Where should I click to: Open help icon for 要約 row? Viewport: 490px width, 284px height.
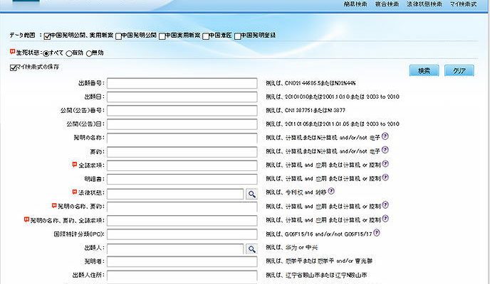pos(385,151)
